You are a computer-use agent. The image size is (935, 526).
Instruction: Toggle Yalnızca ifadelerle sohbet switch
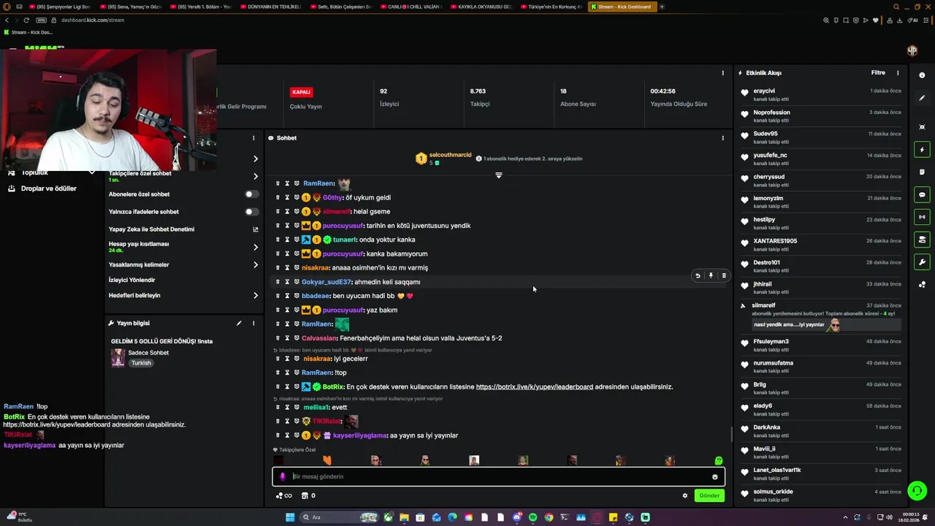click(251, 212)
